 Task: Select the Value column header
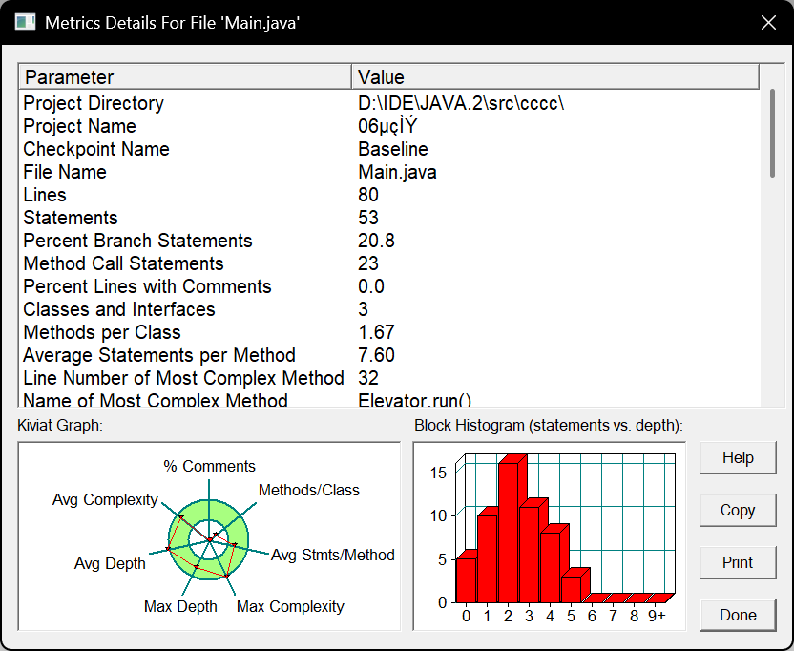click(555, 77)
